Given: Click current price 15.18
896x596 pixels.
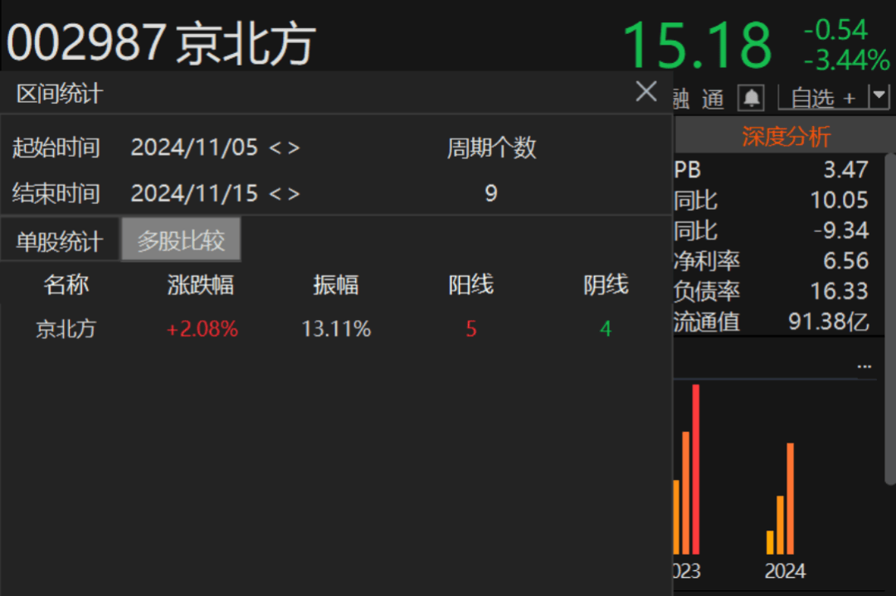Looking at the screenshot, I should (x=698, y=45).
